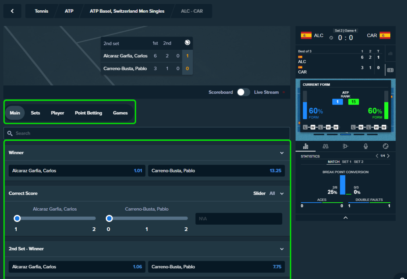Collapse the 2nd Set - Winner market
The height and width of the screenshot is (279, 407).
[282, 249]
